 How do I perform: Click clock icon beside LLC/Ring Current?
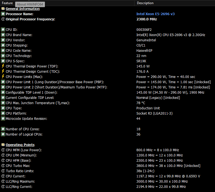[3, 187]
